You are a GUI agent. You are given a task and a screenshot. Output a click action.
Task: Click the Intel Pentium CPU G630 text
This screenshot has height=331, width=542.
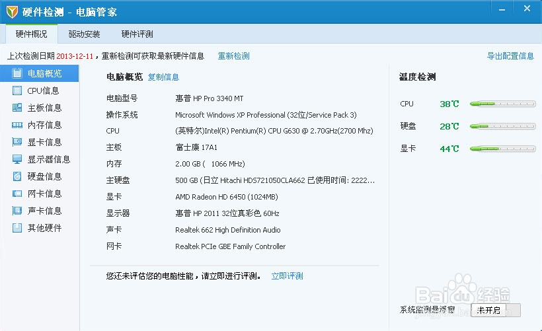pyautogui.click(x=274, y=131)
